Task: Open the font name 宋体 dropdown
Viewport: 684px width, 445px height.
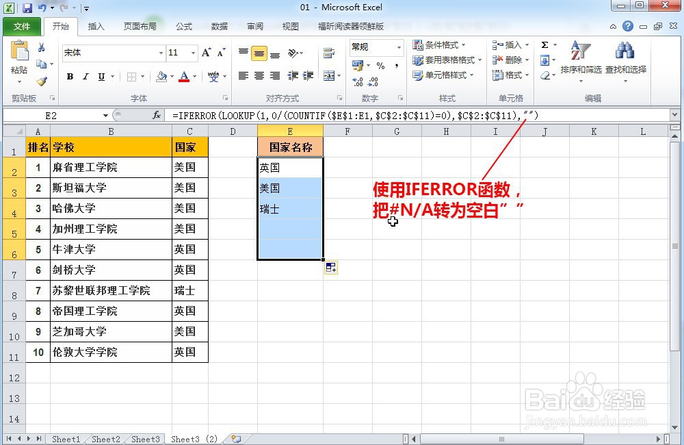Action: [x=161, y=53]
